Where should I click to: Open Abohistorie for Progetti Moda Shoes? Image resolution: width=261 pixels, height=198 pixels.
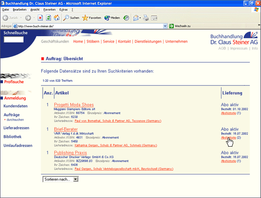click(x=228, y=113)
